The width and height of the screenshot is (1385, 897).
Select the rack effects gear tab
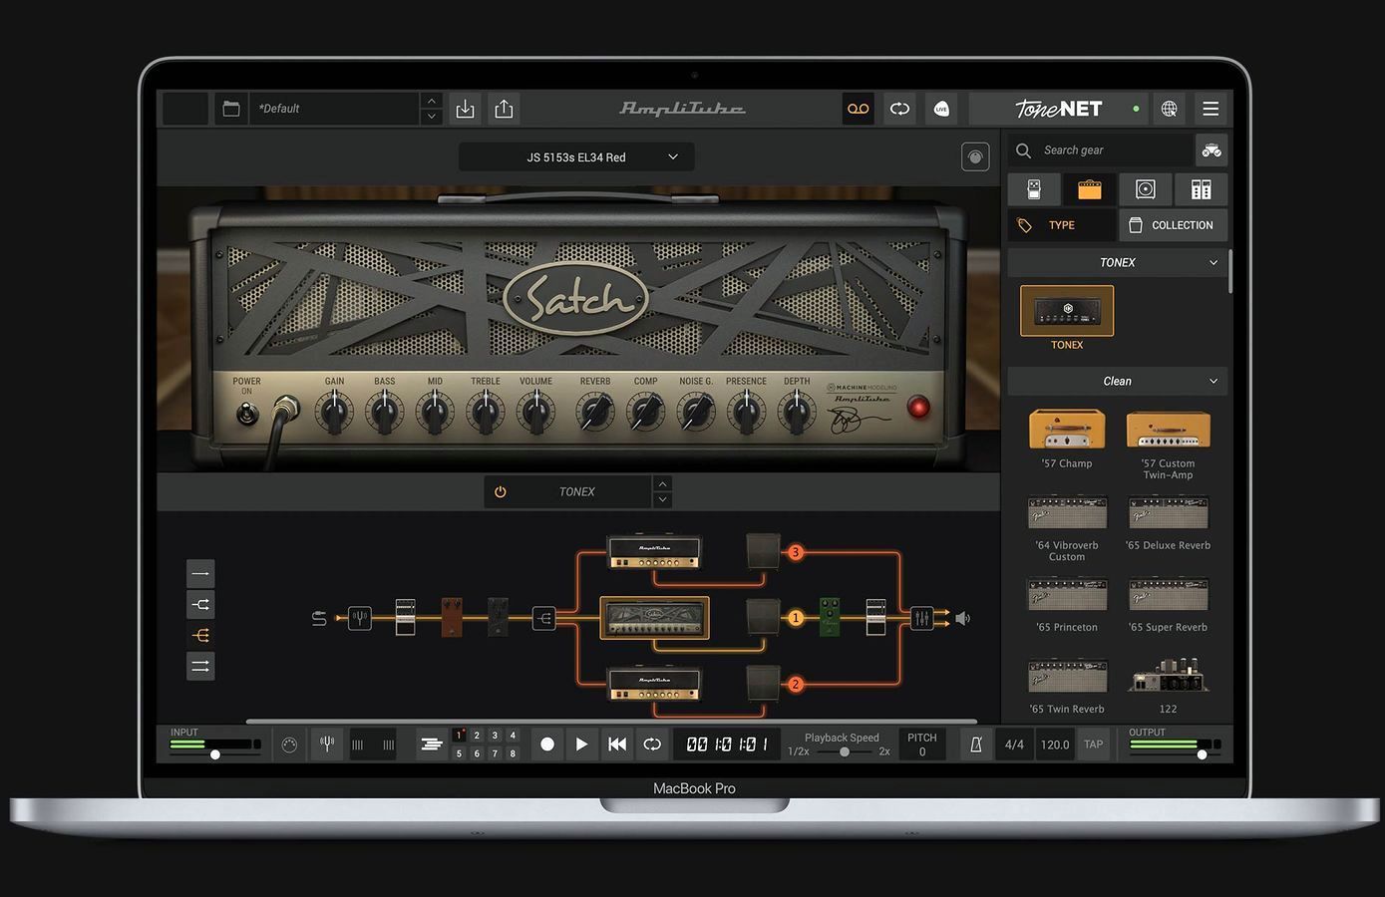[x=1202, y=189]
